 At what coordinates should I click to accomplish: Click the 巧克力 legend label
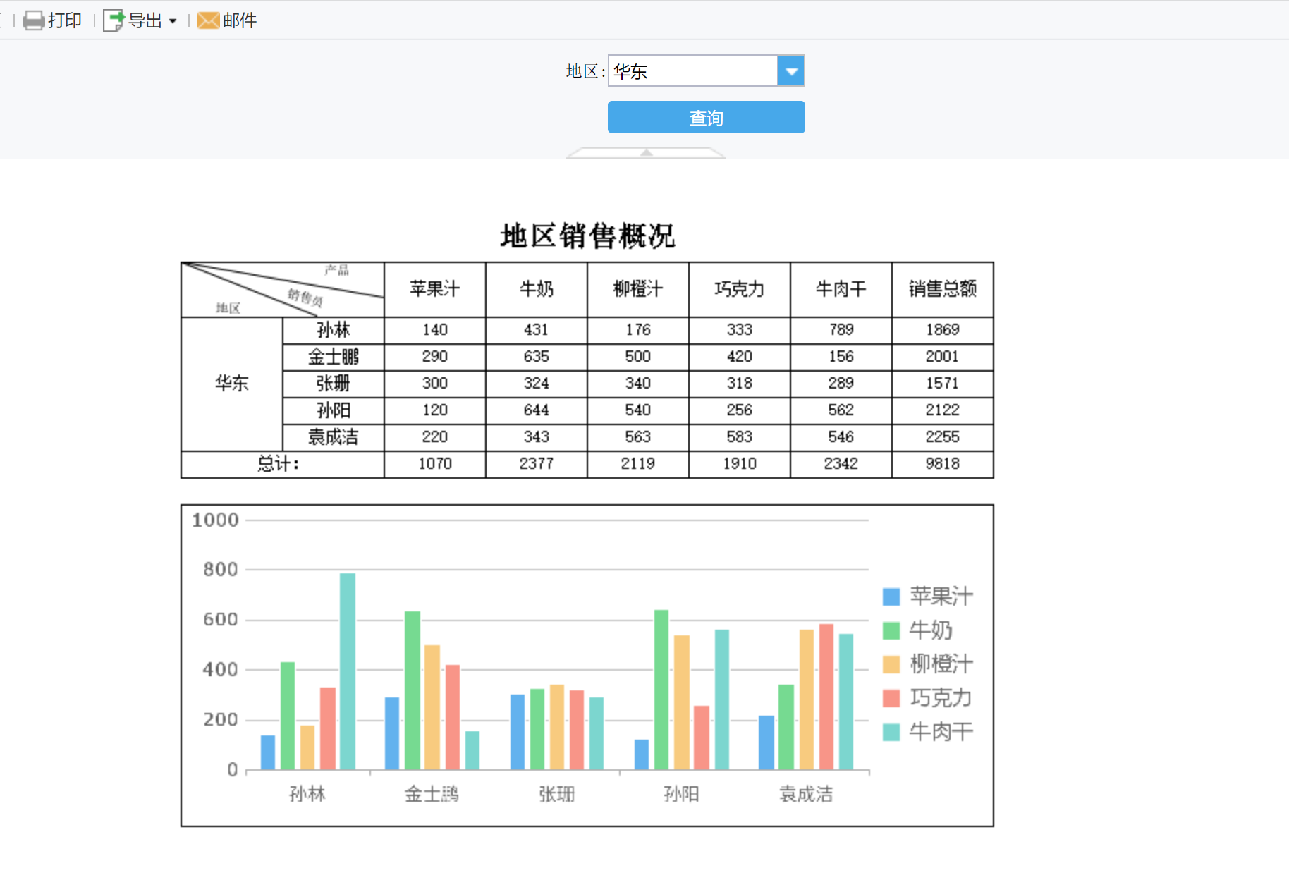(x=941, y=698)
